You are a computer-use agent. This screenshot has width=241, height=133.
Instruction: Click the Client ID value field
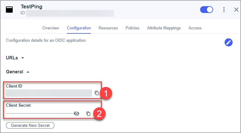pyautogui.click(x=49, y=93)
